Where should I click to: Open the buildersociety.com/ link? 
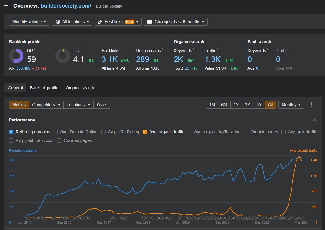pos(66,6)
